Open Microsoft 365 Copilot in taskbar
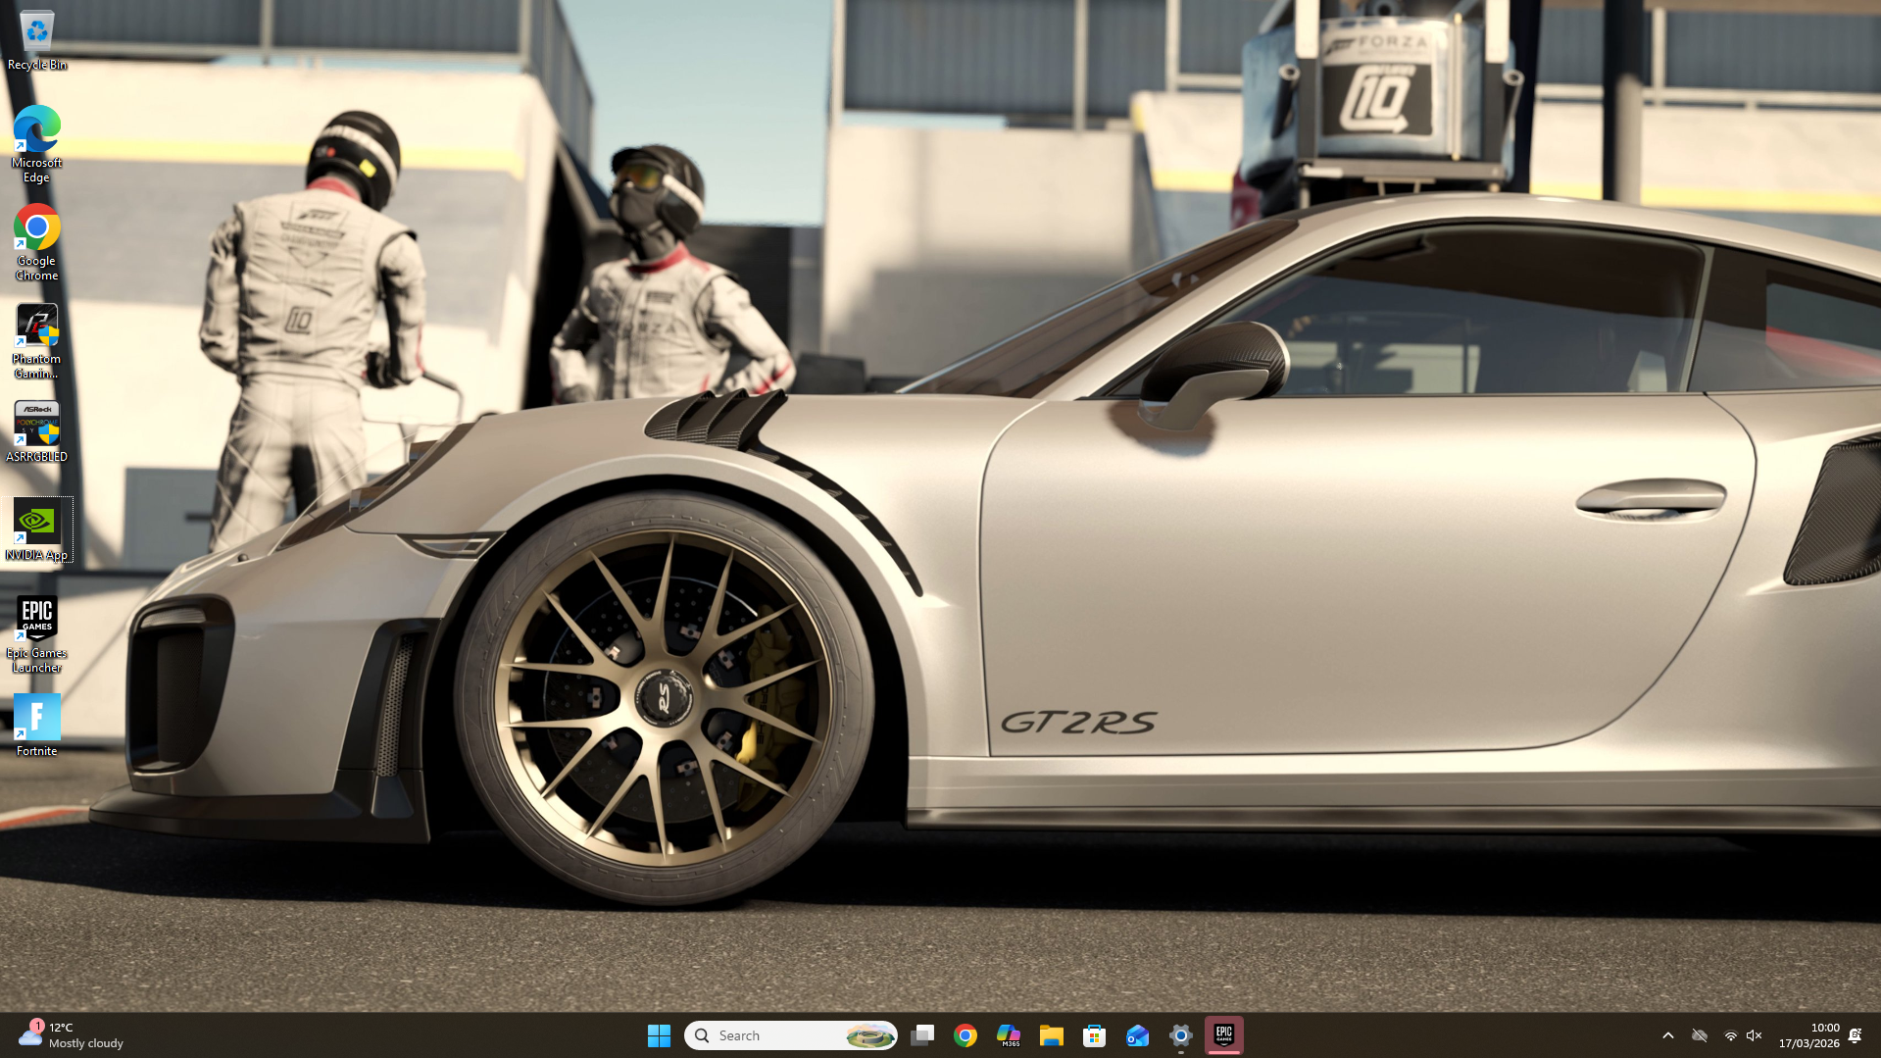The width and height of the screenshot is (1881, 1058). pos(1009,1035)
